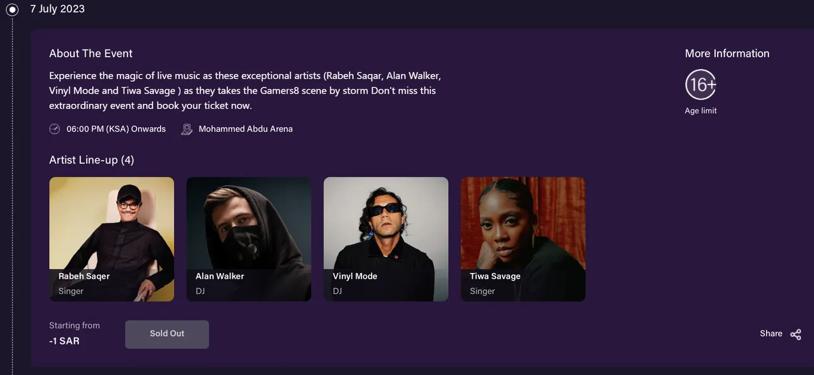Click the Sold Out button

click(x=167, y=334)
